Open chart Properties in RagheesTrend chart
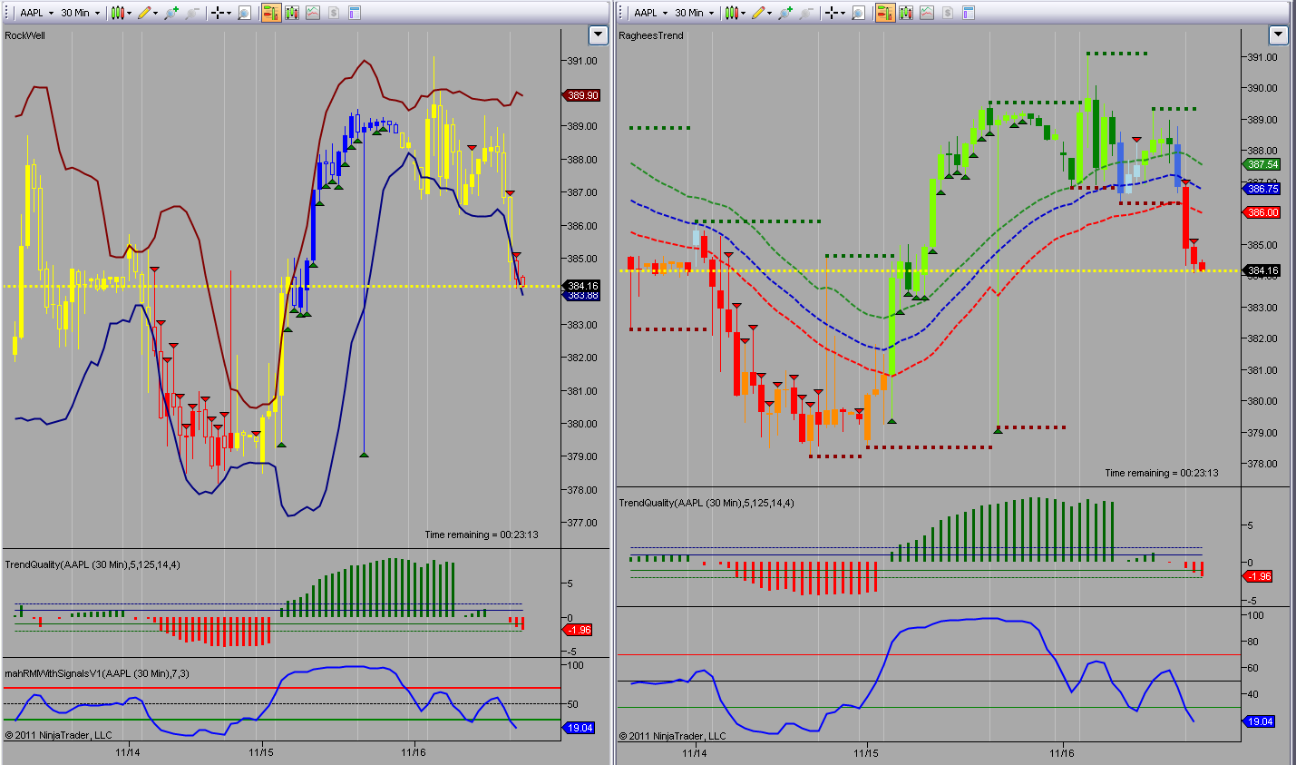 [969, 13]
